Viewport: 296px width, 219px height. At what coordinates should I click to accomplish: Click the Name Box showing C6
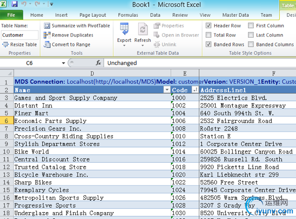30,63
